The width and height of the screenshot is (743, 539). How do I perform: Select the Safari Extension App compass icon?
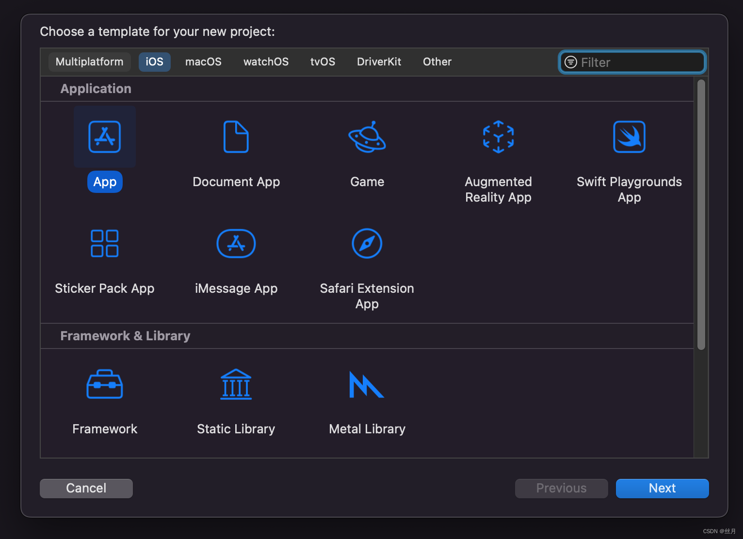367,243
